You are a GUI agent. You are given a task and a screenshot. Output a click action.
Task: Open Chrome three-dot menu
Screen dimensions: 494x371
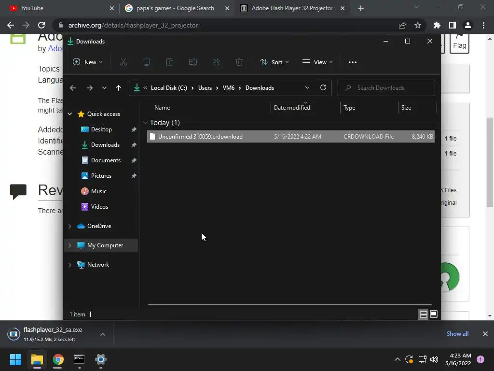(483, 25)
